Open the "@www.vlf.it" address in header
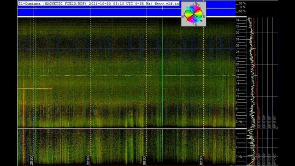The height and width of the screenshot is (166, 295). coord(167,4)
